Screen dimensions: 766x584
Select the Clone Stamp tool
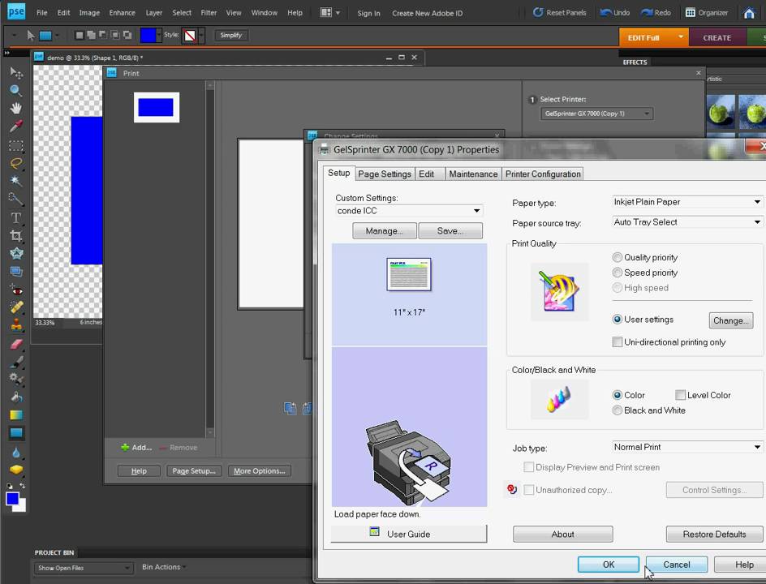coord(16,324)
